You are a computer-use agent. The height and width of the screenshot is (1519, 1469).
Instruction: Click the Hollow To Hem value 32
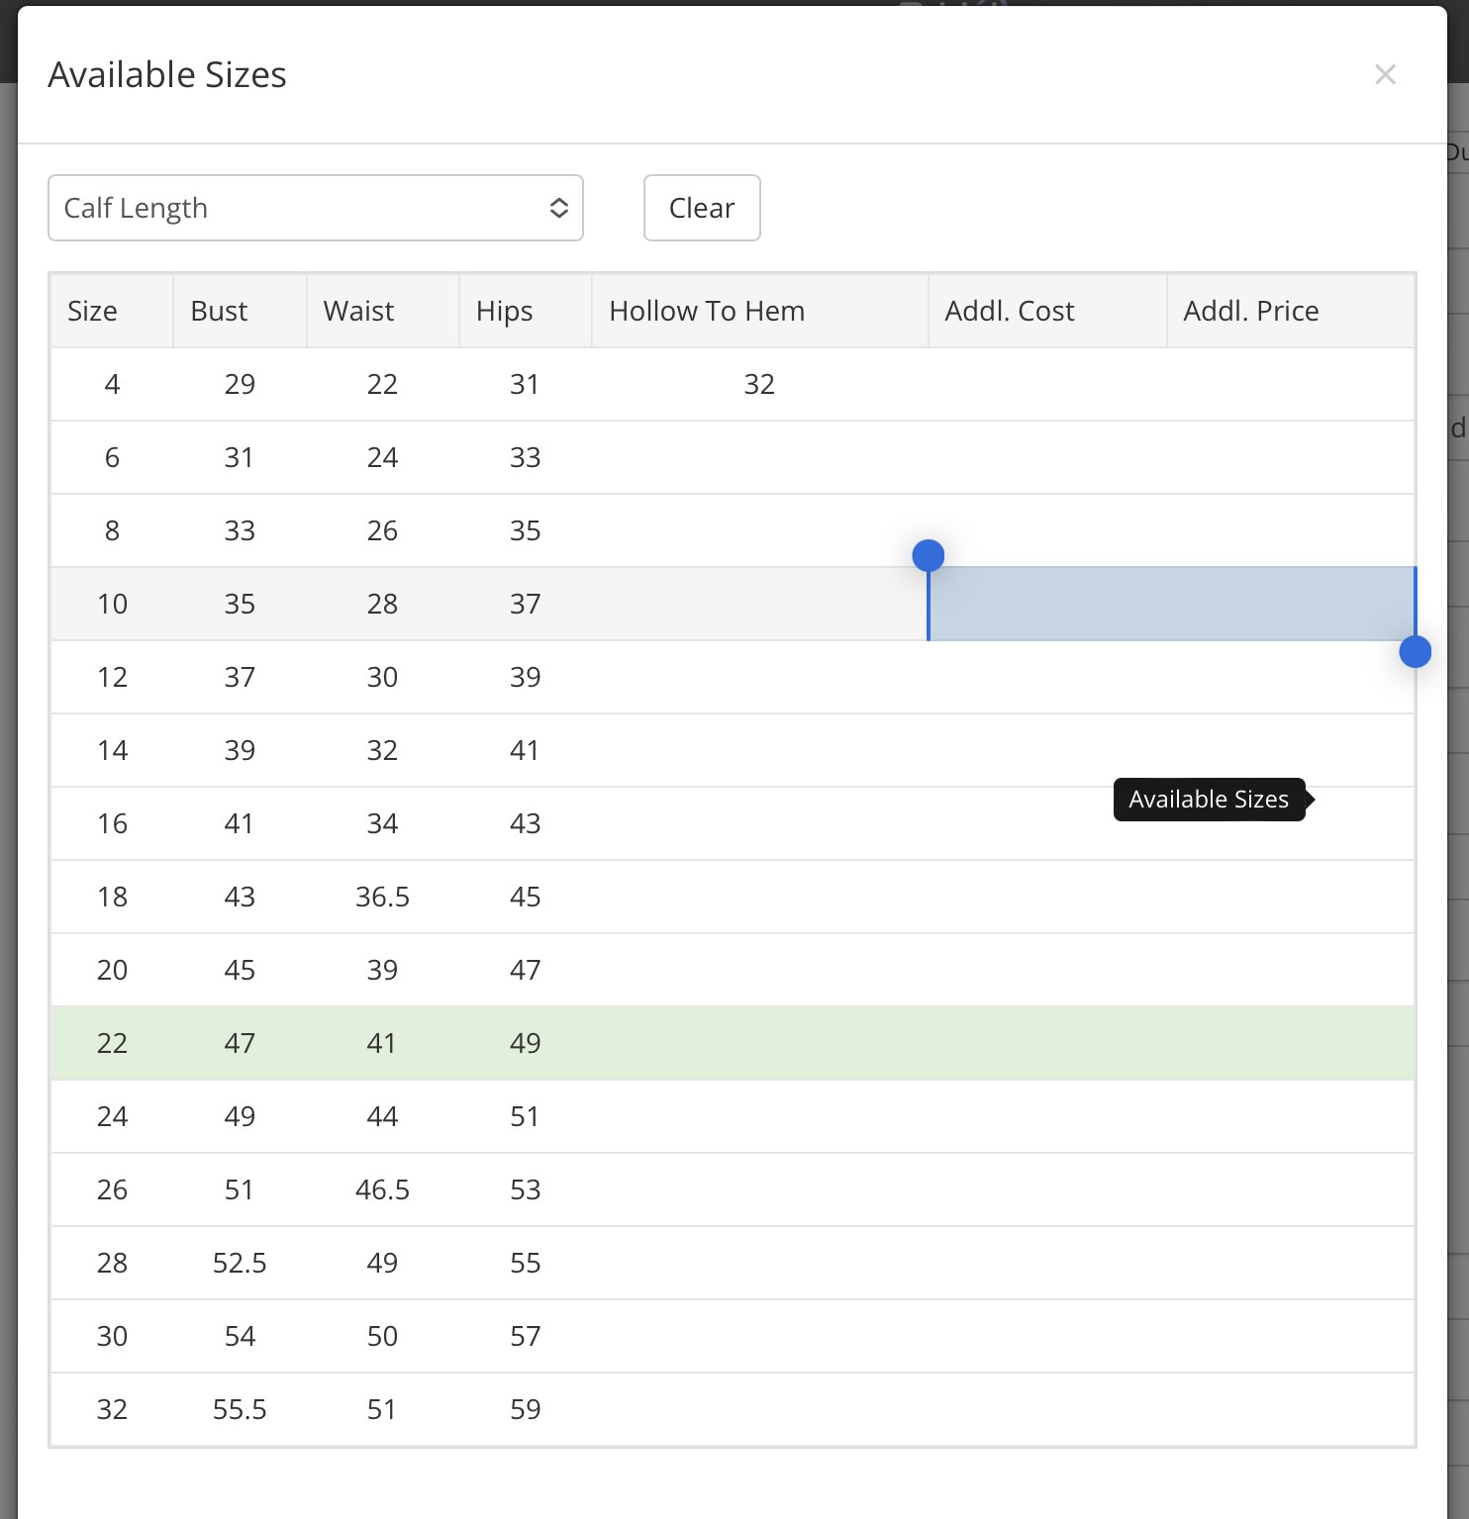[759, 384]
